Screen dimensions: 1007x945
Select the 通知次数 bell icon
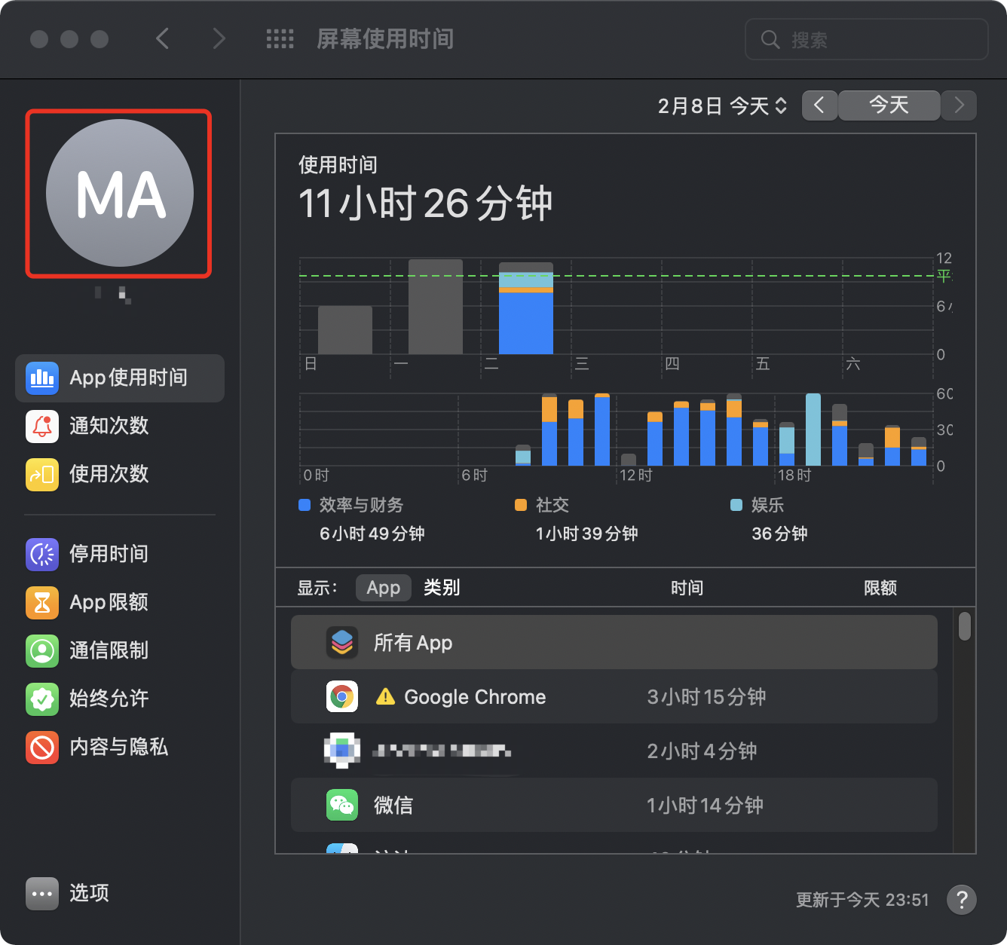[42, 426]
